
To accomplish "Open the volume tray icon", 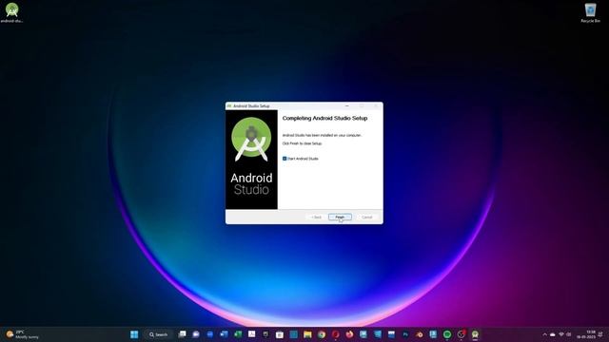I will tap(569, 334).
